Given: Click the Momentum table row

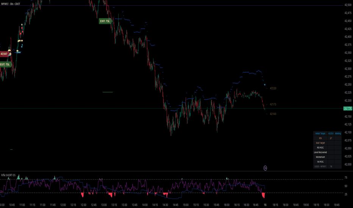Looking at the screenshot, I should pos(327,157).
